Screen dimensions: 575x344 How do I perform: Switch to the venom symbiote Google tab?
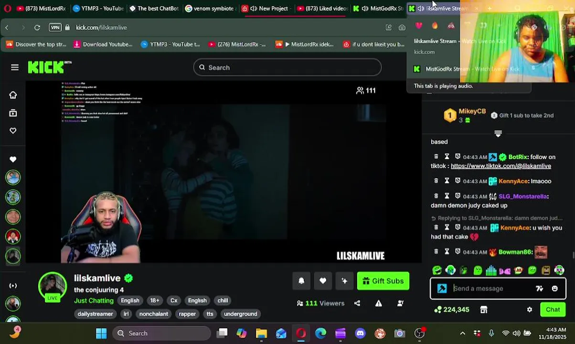coord(210,8)
